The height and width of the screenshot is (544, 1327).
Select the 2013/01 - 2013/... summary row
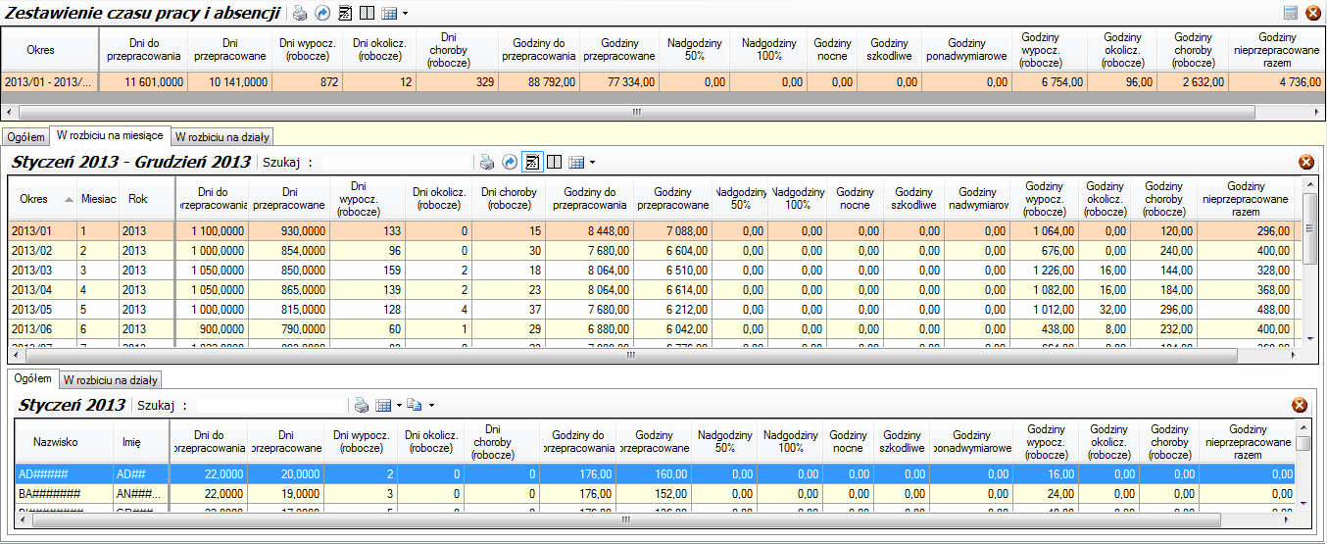(x=663, y=82)
